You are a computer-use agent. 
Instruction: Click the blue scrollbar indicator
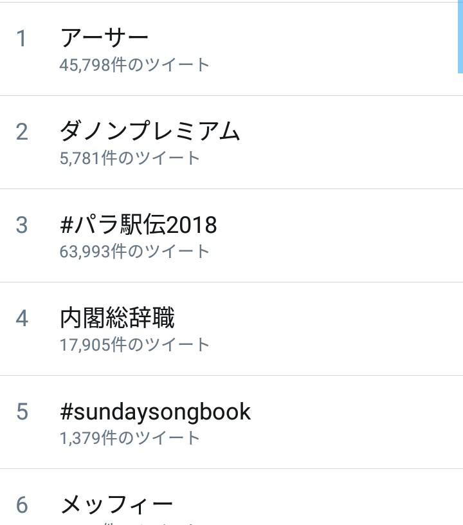point(460,35)
